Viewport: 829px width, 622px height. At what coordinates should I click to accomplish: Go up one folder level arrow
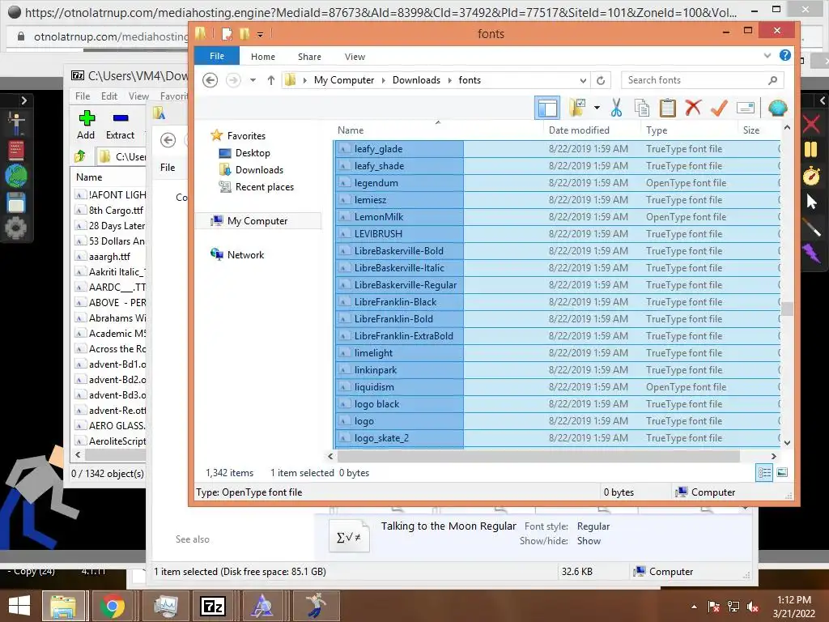tap(270, 80)
